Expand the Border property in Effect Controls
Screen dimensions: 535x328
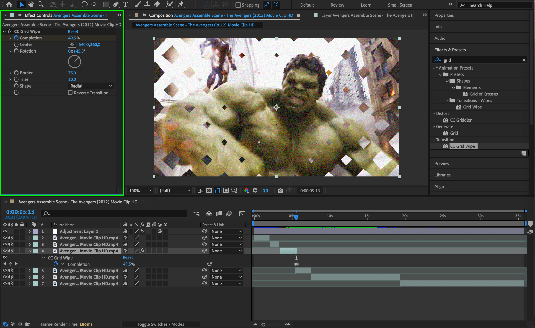coord(10,73)
